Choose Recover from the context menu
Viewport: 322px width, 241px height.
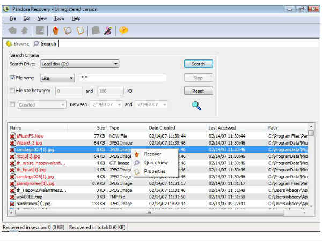point(155,154)
